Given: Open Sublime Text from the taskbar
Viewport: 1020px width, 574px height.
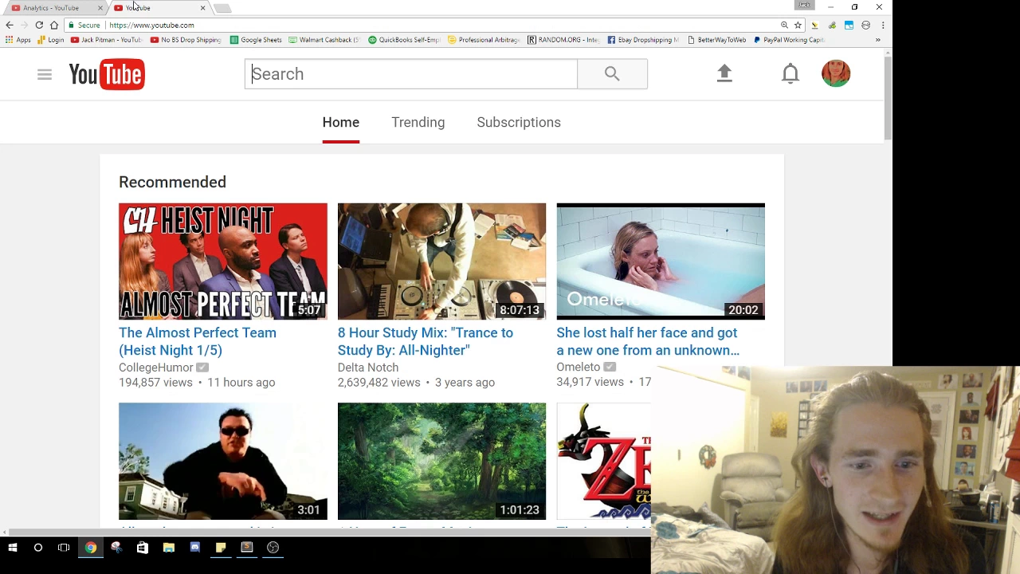Looking at the screenshot, I should click(246, 548).
